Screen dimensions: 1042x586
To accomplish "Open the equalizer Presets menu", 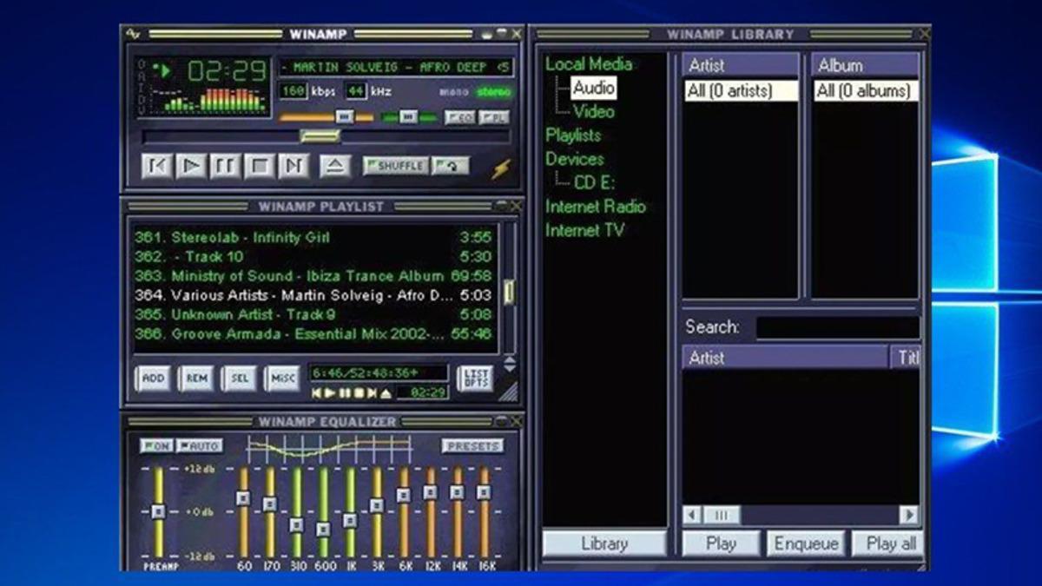I will click(472, 446).
